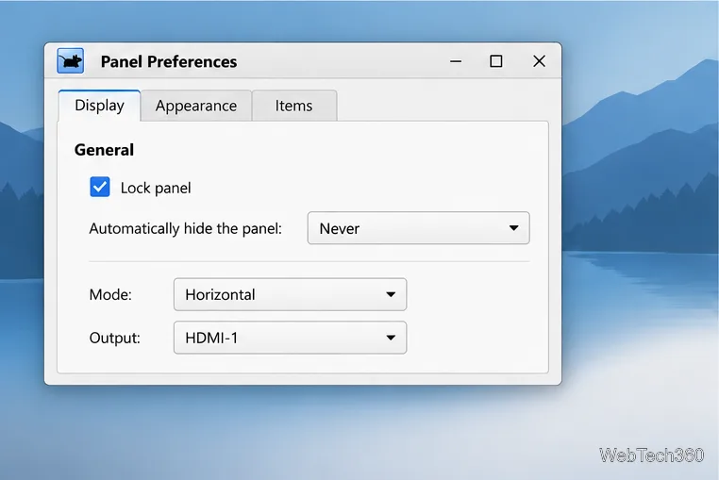
Task: Click the Output label
Action: tap(114, 338)
